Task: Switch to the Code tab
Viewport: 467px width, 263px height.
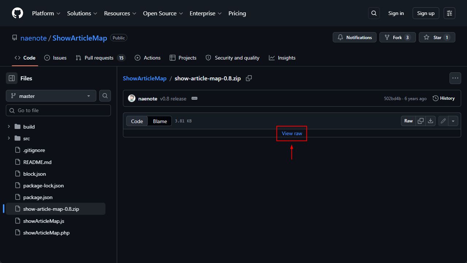Action: [x=25, y=58]
